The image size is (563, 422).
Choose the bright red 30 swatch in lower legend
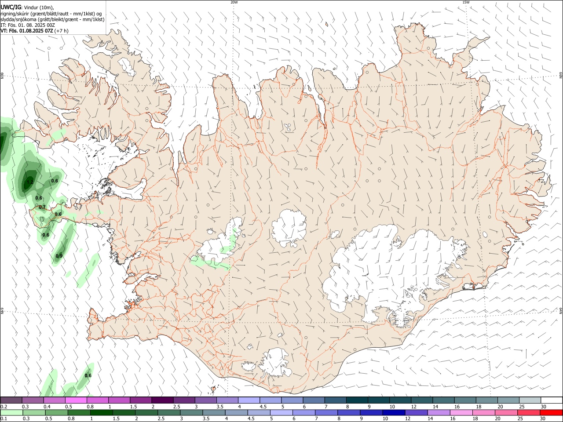tap(551, 412)
